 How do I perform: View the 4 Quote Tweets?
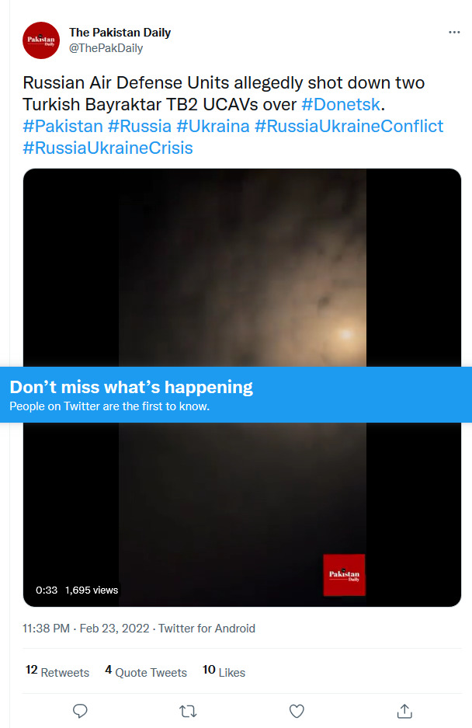[146, 671]
